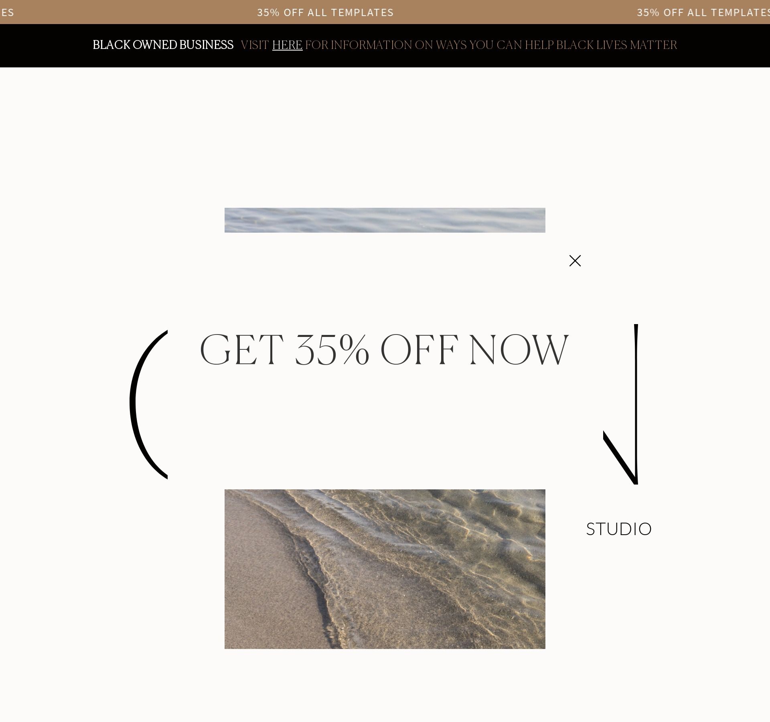Click the right-side 35% OFF ALL TEMPLATES text

(703, 12)
